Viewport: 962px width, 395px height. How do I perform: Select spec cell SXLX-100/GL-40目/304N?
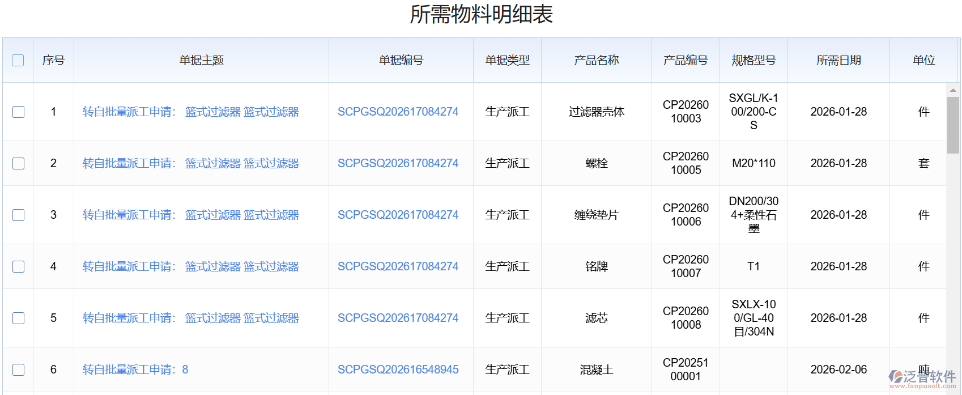coord(754,318)
